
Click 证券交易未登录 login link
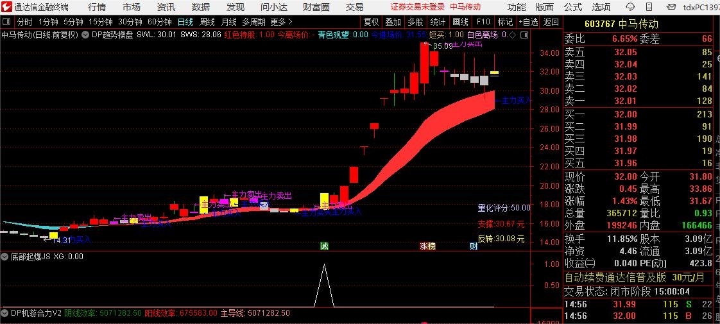pos(418,7)
